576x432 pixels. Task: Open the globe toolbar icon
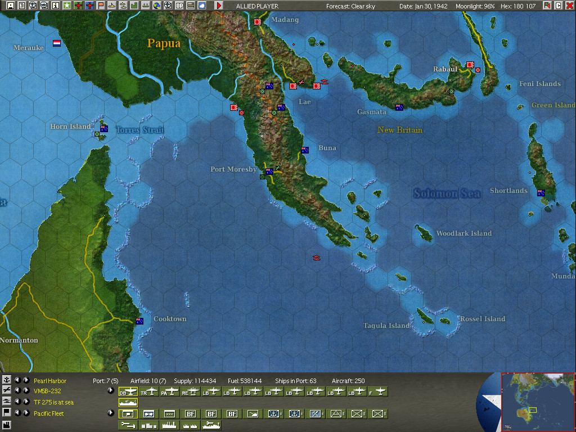[157, 6]
